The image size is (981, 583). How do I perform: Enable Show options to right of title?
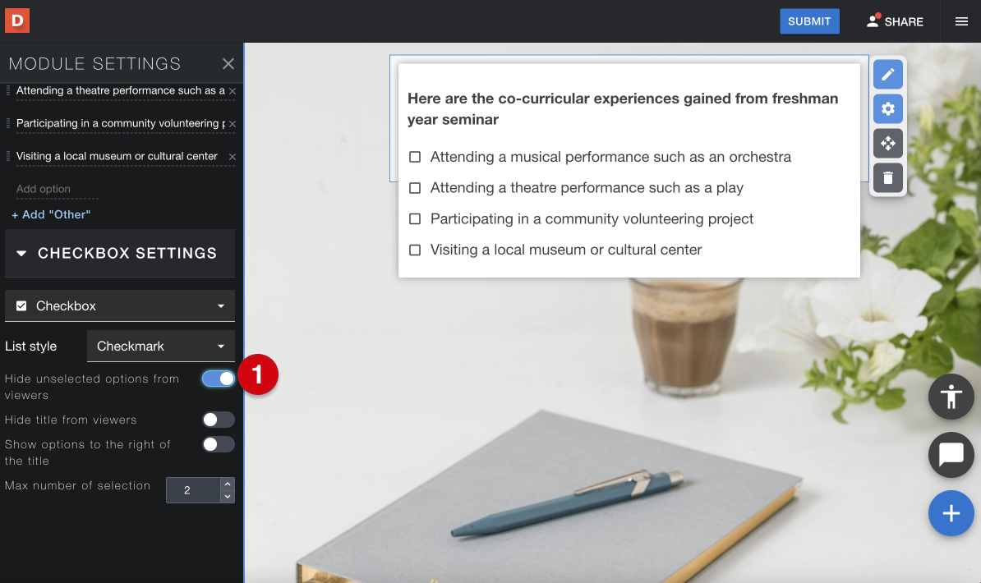pos(219,444)
